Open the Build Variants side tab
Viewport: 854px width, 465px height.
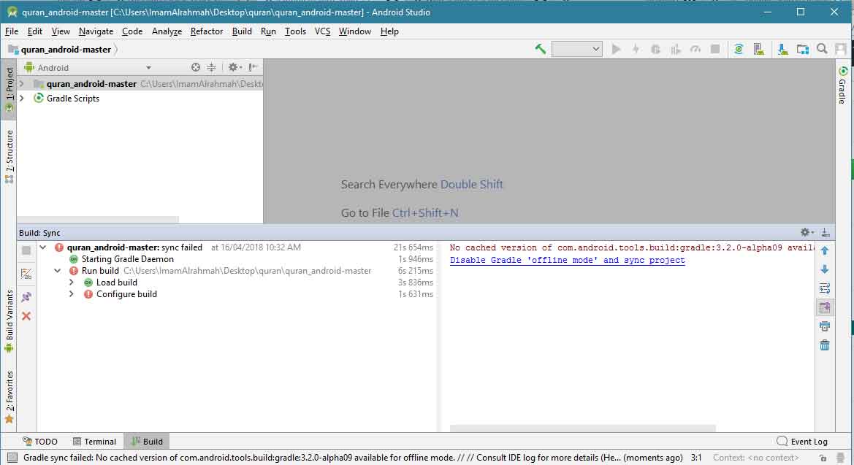(x=9, y=321)
